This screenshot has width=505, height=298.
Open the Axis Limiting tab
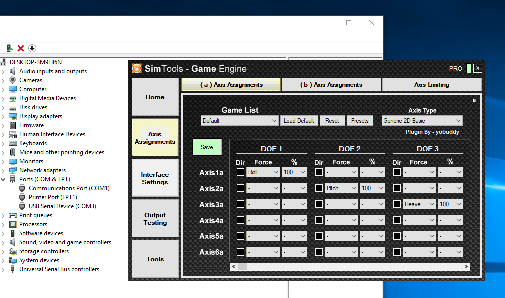click(x=431, y=85)
